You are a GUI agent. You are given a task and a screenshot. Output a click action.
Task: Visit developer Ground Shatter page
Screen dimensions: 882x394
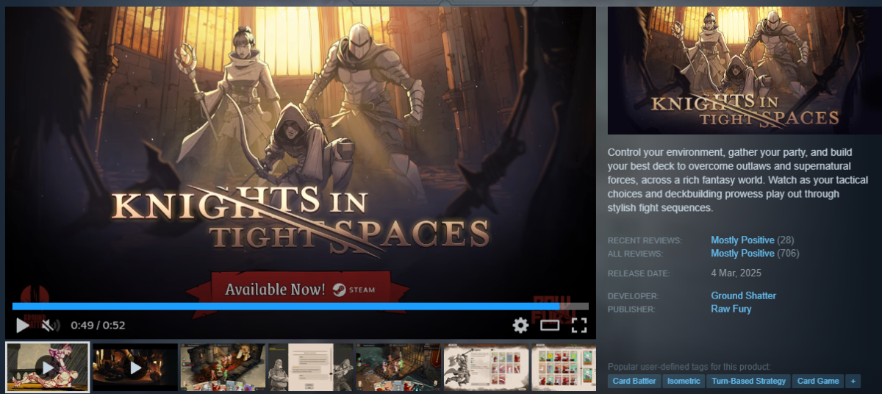(x=743, y=296)
